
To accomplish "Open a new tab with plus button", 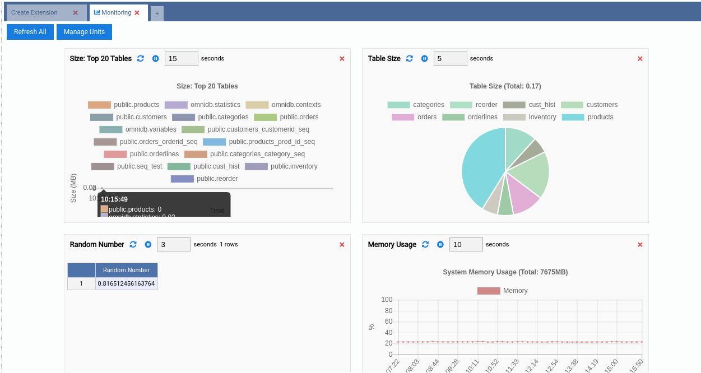I will pyautogui.click(x=157, y=13).
